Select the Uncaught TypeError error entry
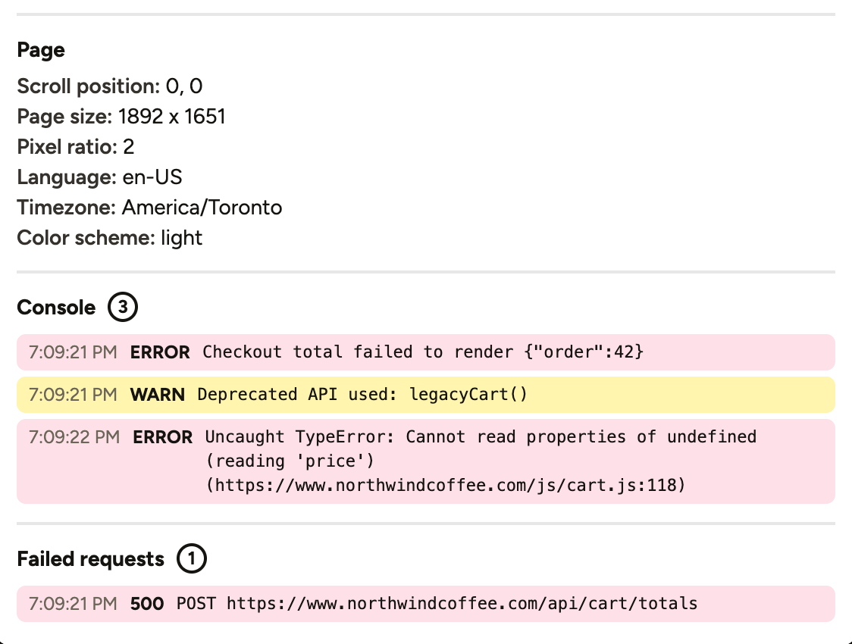Viewport: 852px width, 644px height. (x=426, y=461)
